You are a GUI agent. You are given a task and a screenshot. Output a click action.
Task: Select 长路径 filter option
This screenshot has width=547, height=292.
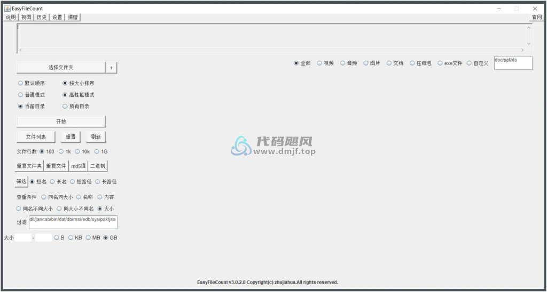pyautogui.click(x=106, y=182)
